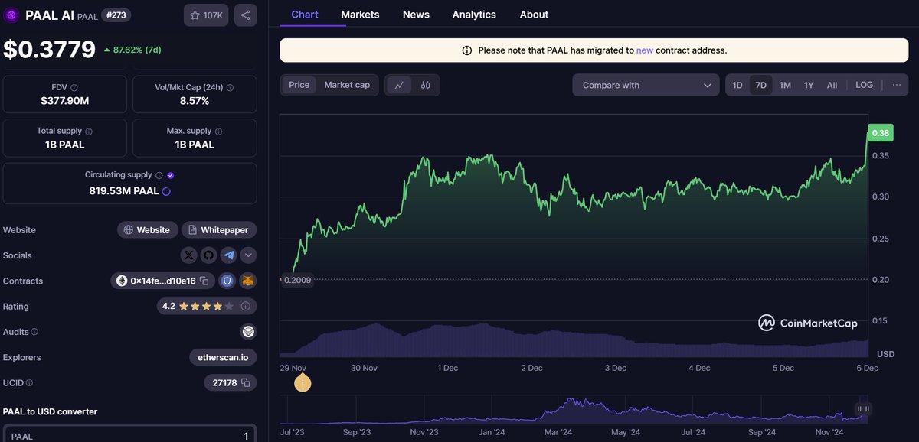Screen dimensions: 919x442
Task: Set chart range to 1M
Action: click(x=785, y=85)
